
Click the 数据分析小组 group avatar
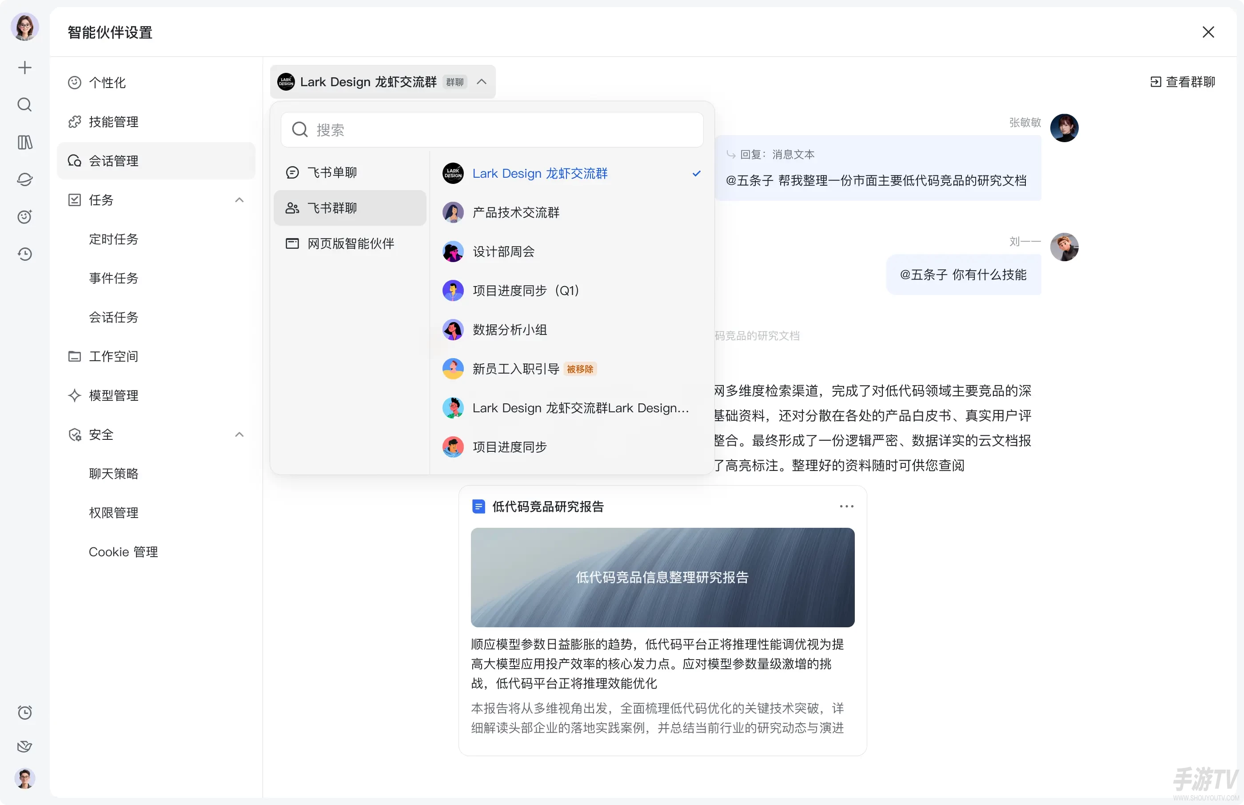click(x=453, y=330)
